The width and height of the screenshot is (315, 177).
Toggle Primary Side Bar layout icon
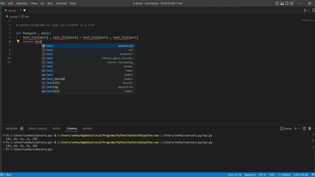[277, 3]
